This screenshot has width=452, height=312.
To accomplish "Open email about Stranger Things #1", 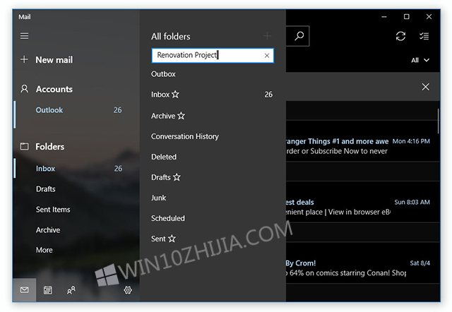I will tap(362, 141).
